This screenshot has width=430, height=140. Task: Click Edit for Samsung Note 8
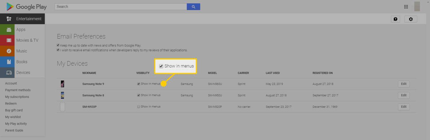(404, 95)
